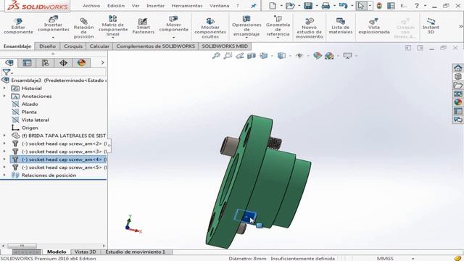This screenshot has height=261, width=464.
Task: Expand socket head cap screw_am<5>
Action: coord(4,167)
